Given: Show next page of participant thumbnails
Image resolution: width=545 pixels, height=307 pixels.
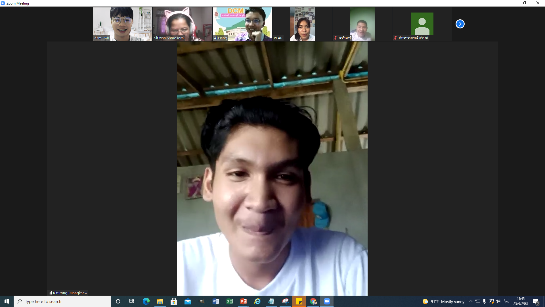Looking at the screenshot, I should click(460, 24).
